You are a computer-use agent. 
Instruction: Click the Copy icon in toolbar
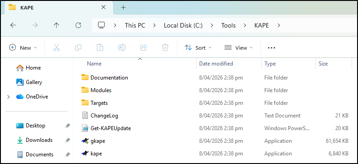tap(78, 47)
